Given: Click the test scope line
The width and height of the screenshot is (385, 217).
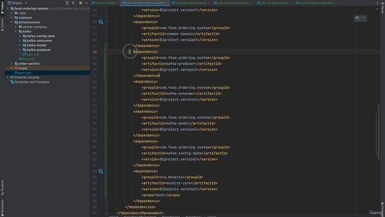Looking at the screenshot, I should [x=161, y=195].
